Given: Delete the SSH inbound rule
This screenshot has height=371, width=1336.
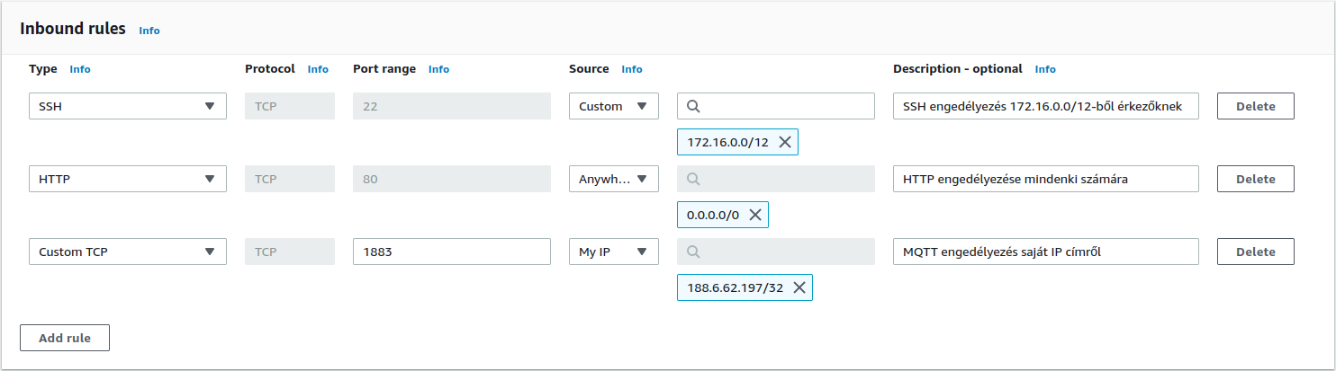Looking at the screenshot, I should [1255, 106].
